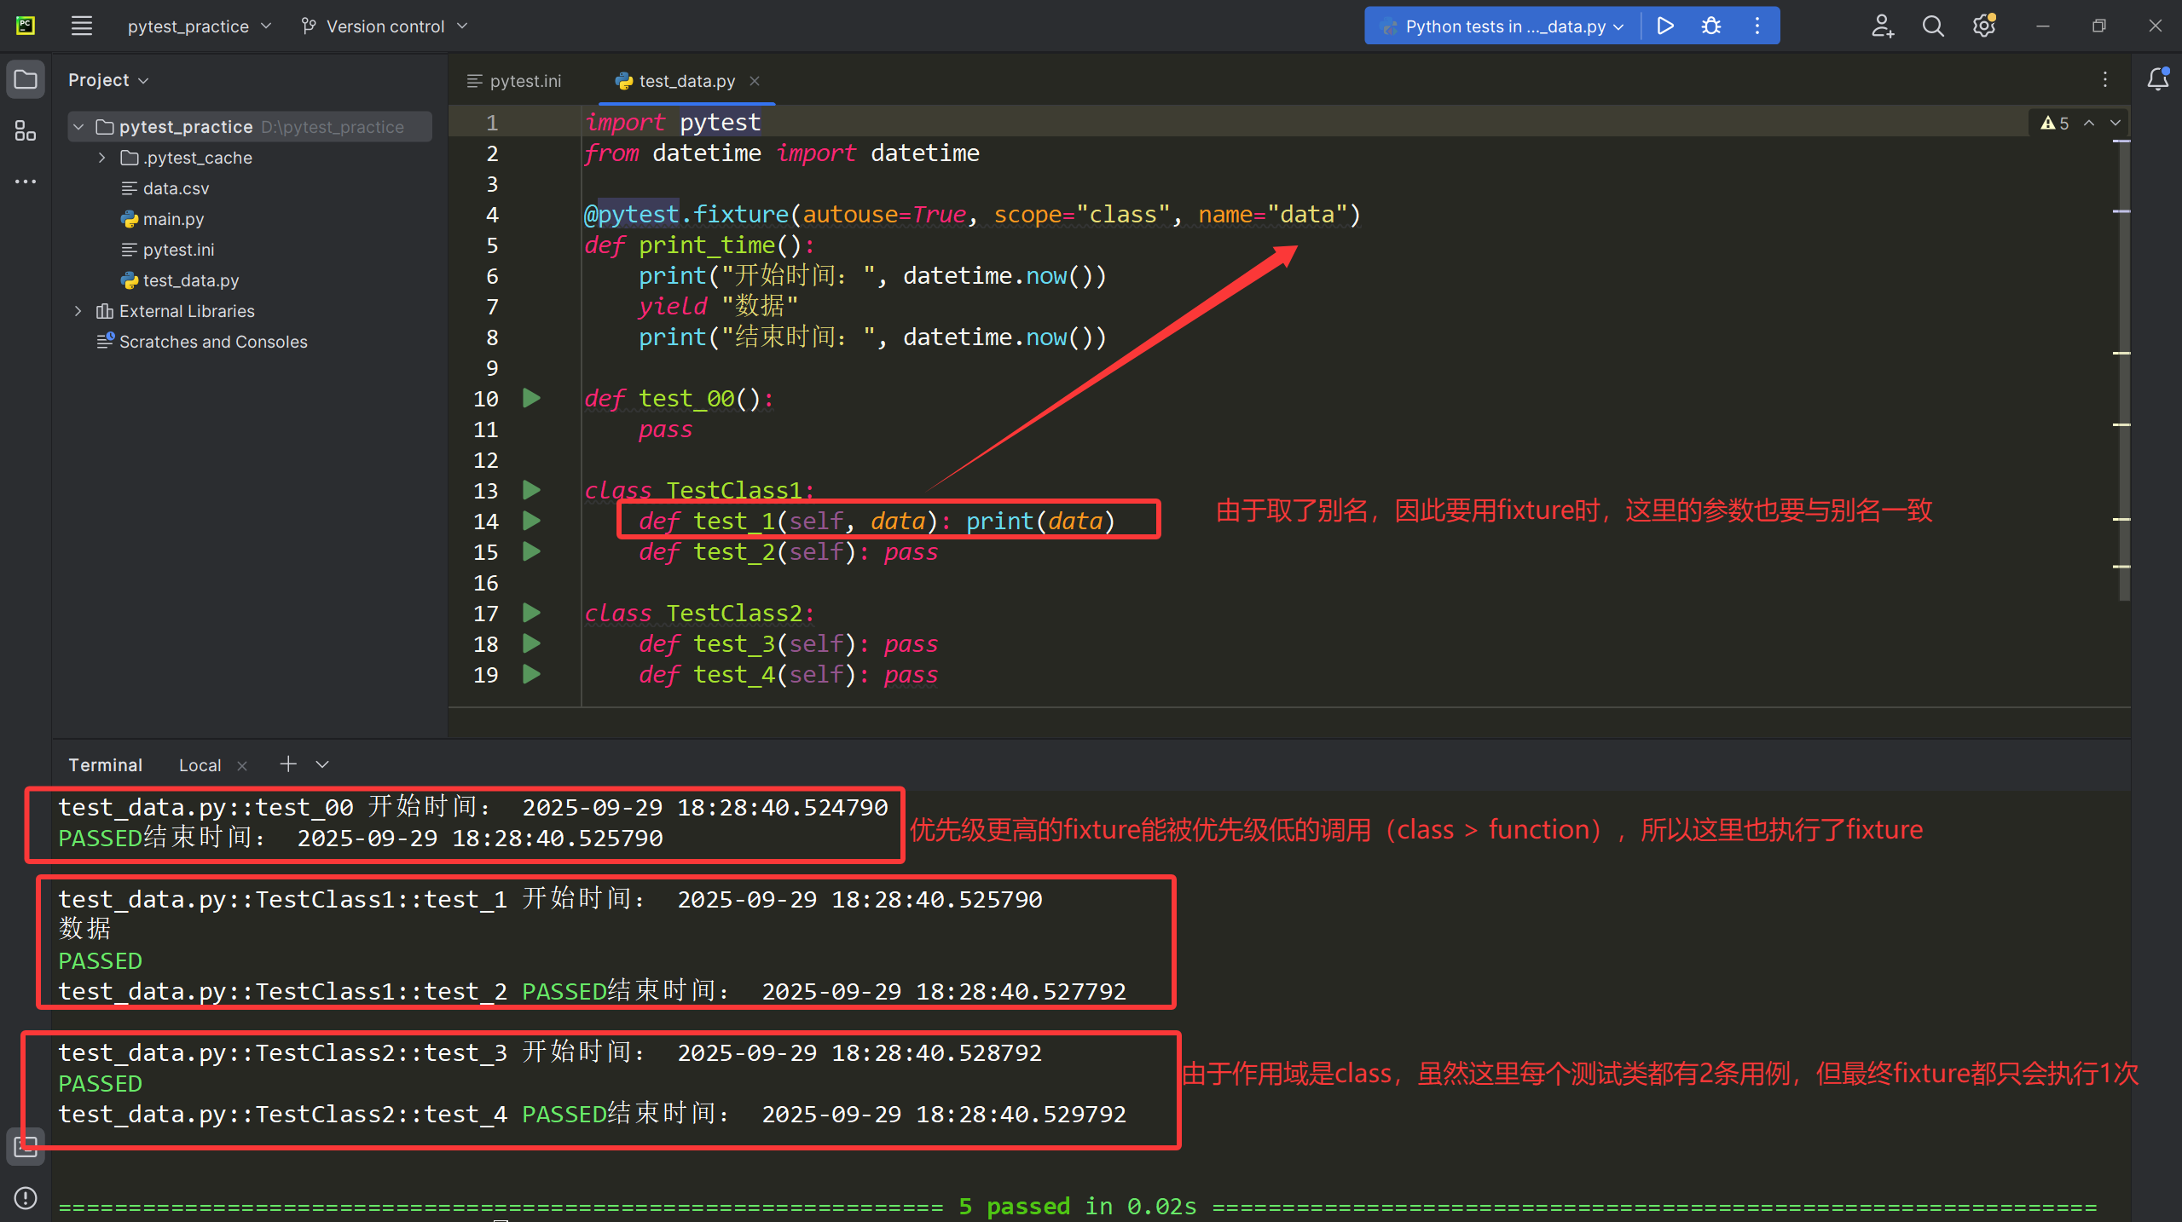Toggle the Terminal tool window button
This screenshot has height=1222, width=2182.
pyautogui.click(x=26, y=1146)
